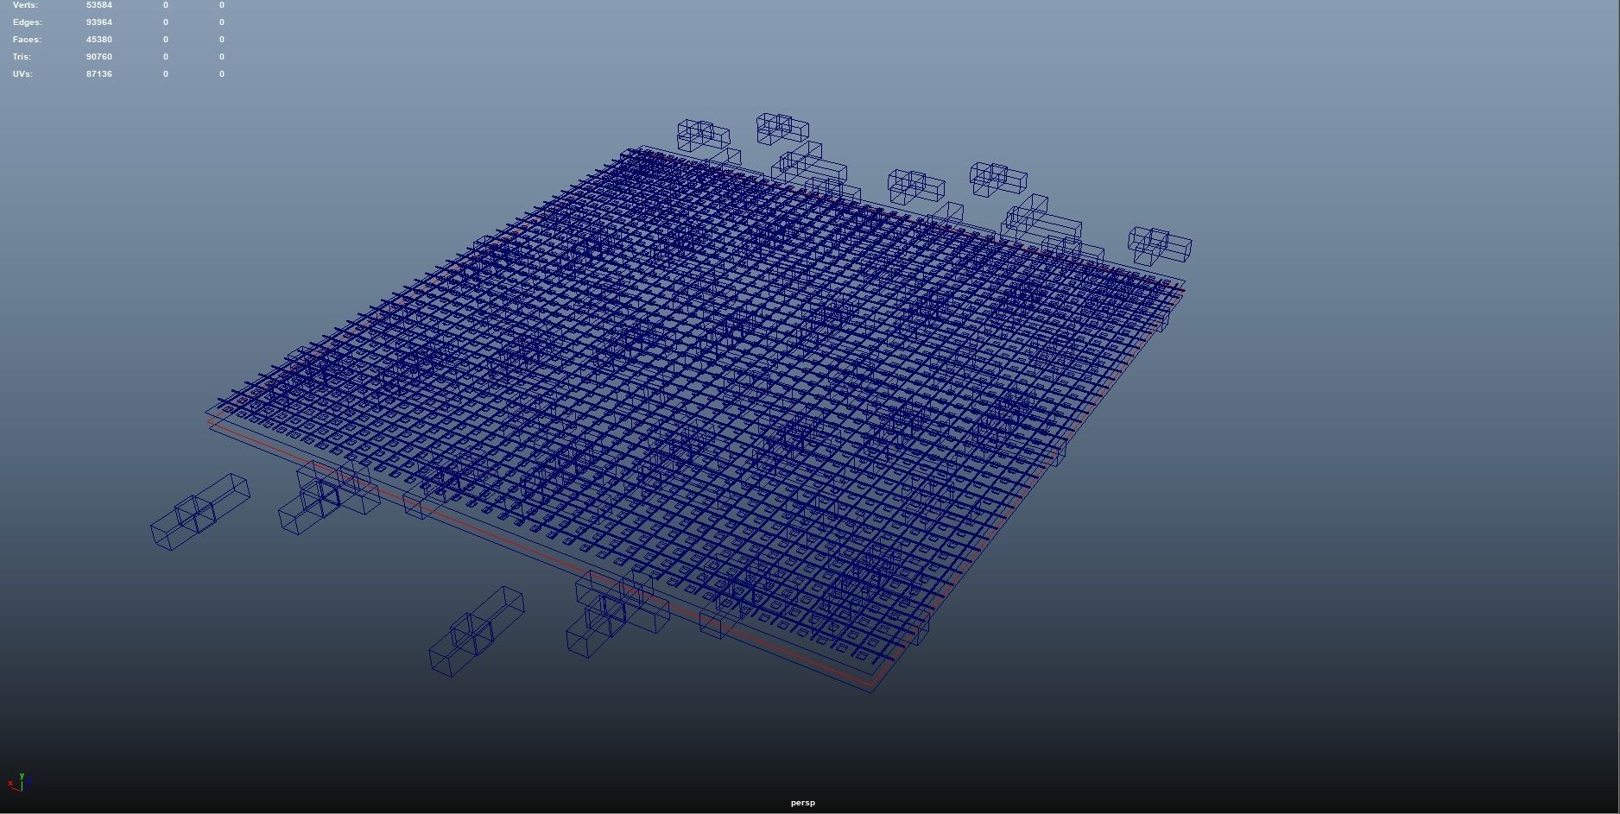Pick the right corner of the wireframe grid

point(1183,283)
